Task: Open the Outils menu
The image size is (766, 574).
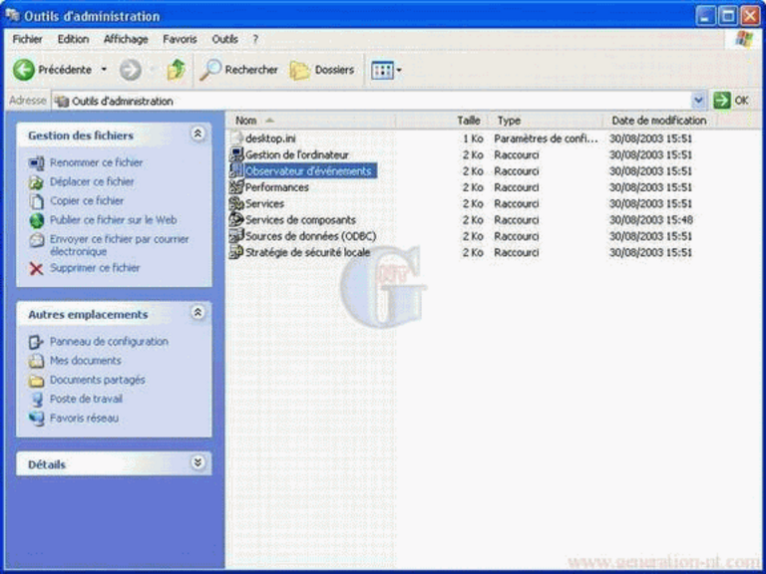Action: [x=224, y=39]
